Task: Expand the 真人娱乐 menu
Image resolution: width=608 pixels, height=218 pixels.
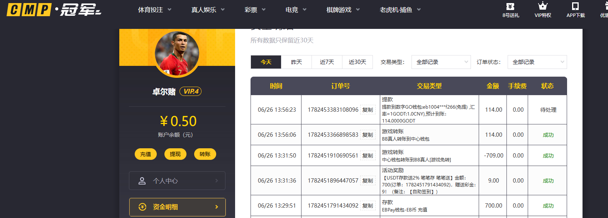Action: pyautogui.click(x=208, y=10)
